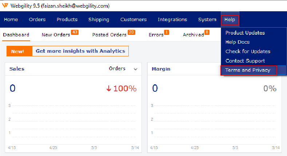
Task: Click the 4/15 date on Sales chart
Action: tap(12, 148)
